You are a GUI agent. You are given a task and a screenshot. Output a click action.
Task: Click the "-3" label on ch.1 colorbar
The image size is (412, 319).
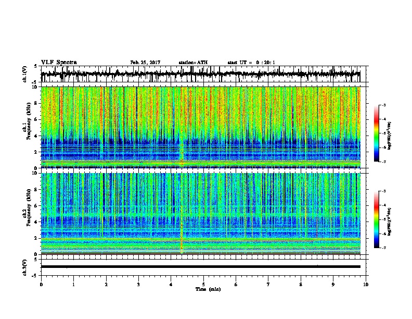[x=384, y=105]
